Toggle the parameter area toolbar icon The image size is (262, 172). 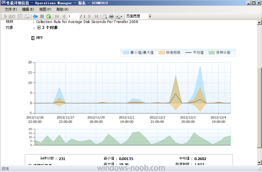pos(20,16)
